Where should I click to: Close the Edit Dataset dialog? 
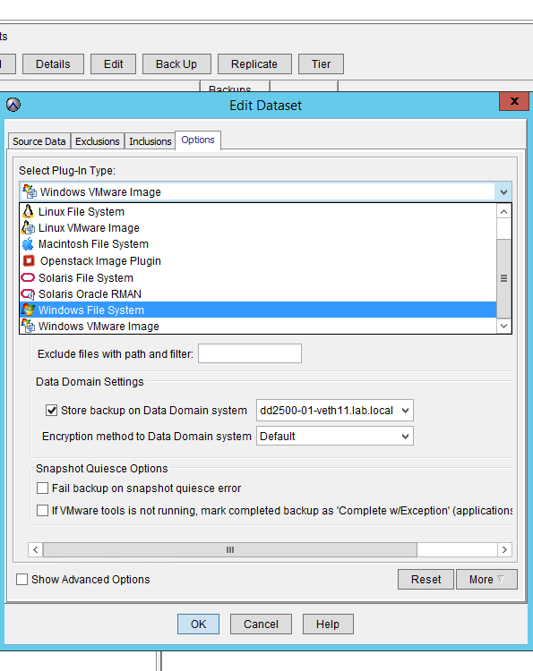click(514, 101)
